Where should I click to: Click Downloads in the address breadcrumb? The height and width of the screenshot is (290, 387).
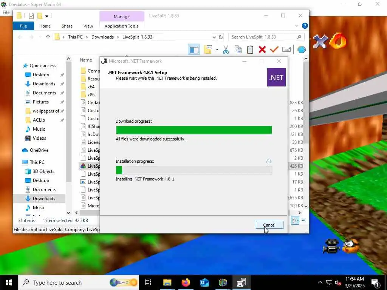pos(102,37)
